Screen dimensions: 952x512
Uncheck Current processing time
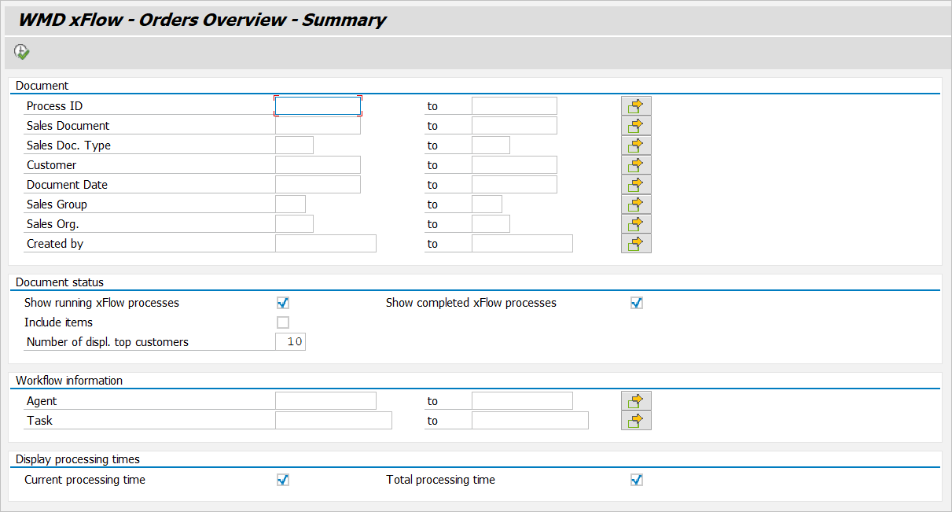tap(282, 479)
